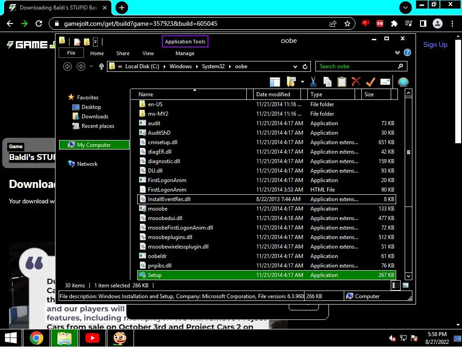Select the oobeldr application
This screenshot has height=347, width=462.
click(x=267, y=256)
